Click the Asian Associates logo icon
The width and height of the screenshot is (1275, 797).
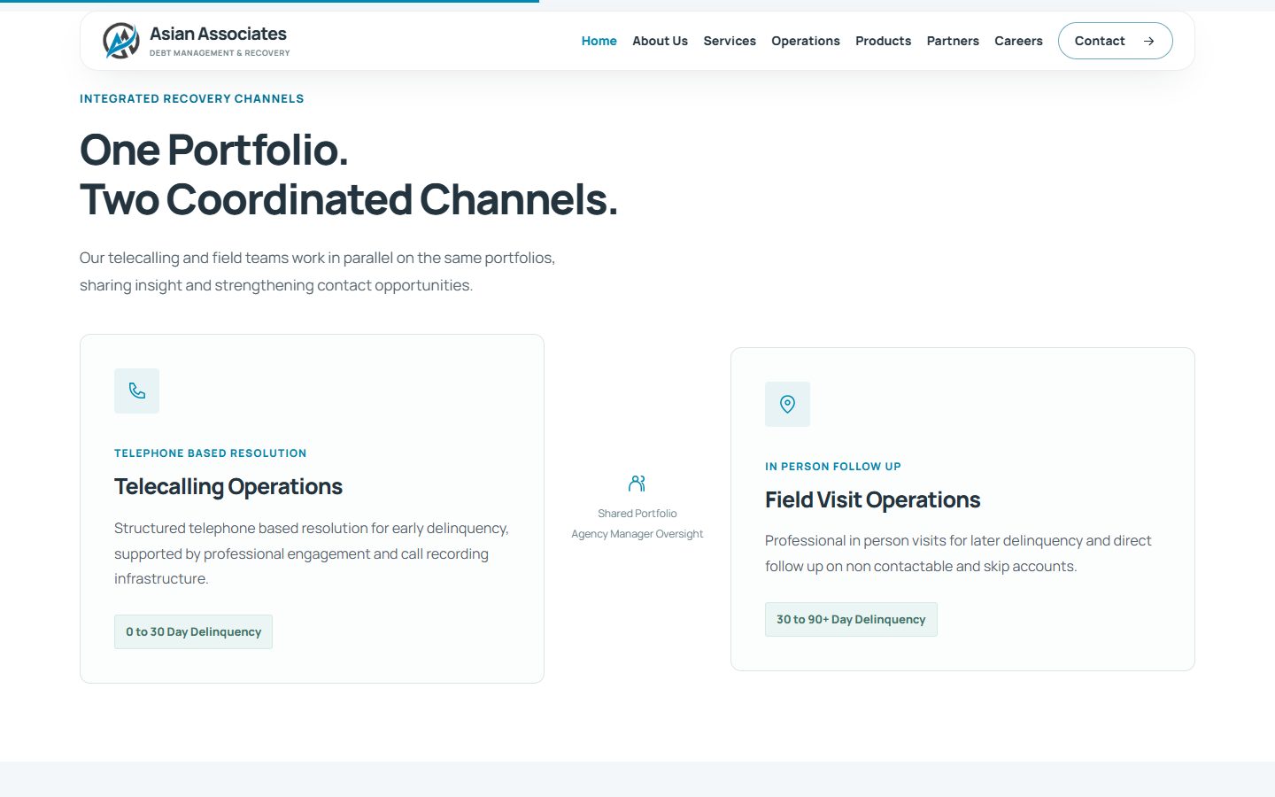121,41
